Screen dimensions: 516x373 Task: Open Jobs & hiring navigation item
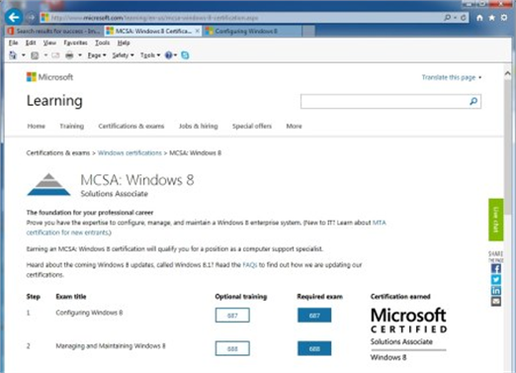[199, 126]
